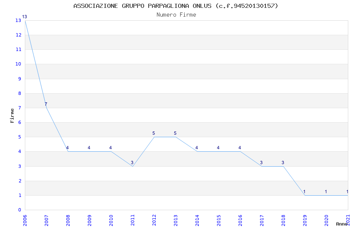Select the data point labeled 13 at 2006
The image size is (352, 228).
pyautogui.click(x=25, y=17)
